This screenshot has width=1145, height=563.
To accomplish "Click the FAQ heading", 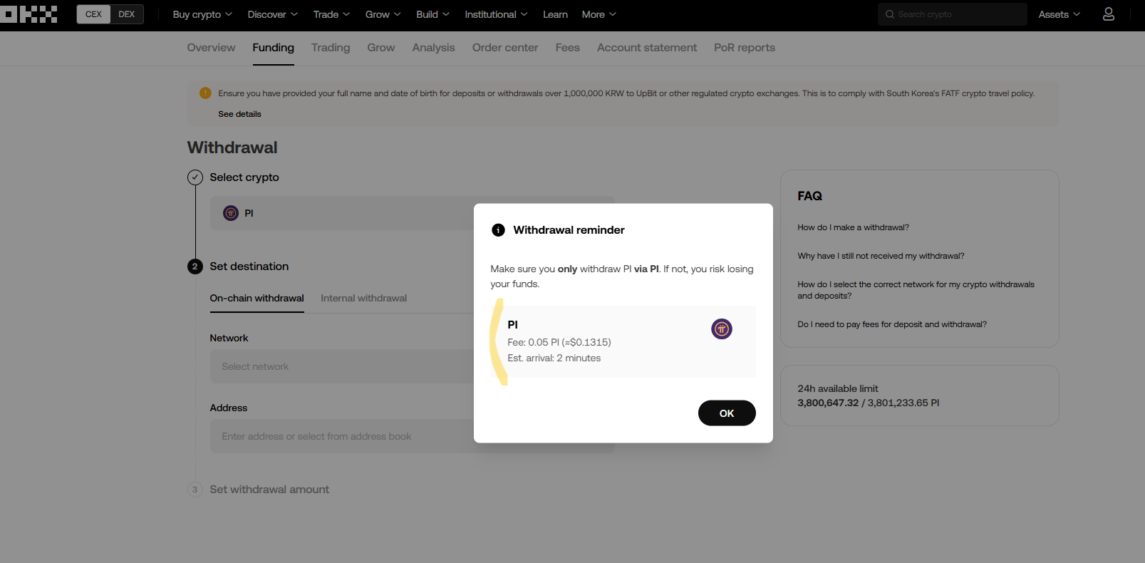I will 810,196.
